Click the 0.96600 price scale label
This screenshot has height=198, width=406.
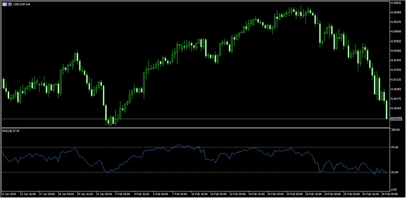tap(396, 108)
